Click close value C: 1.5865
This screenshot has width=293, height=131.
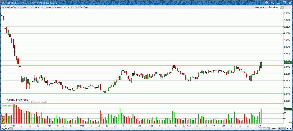tap(23, 7)
